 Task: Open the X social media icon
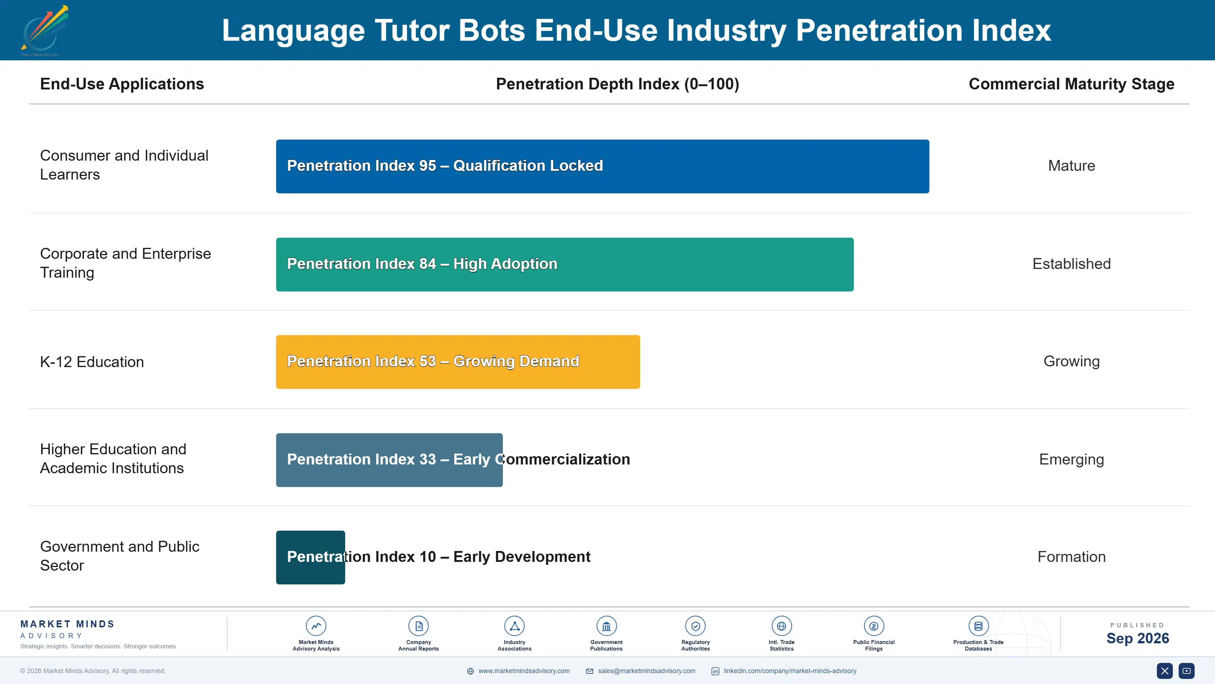[1164, 671]
